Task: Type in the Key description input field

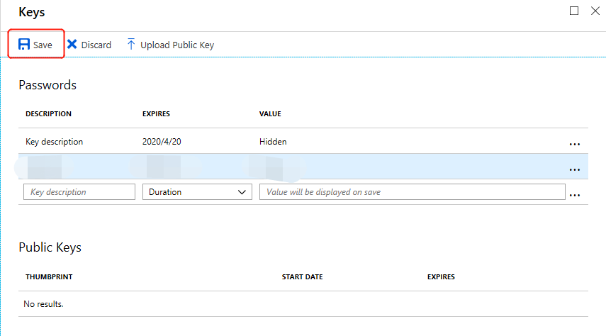Action: [79, 191]
